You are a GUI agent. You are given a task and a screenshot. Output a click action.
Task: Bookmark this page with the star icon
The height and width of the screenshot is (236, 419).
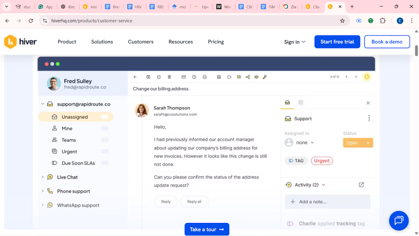pos(342,20)
